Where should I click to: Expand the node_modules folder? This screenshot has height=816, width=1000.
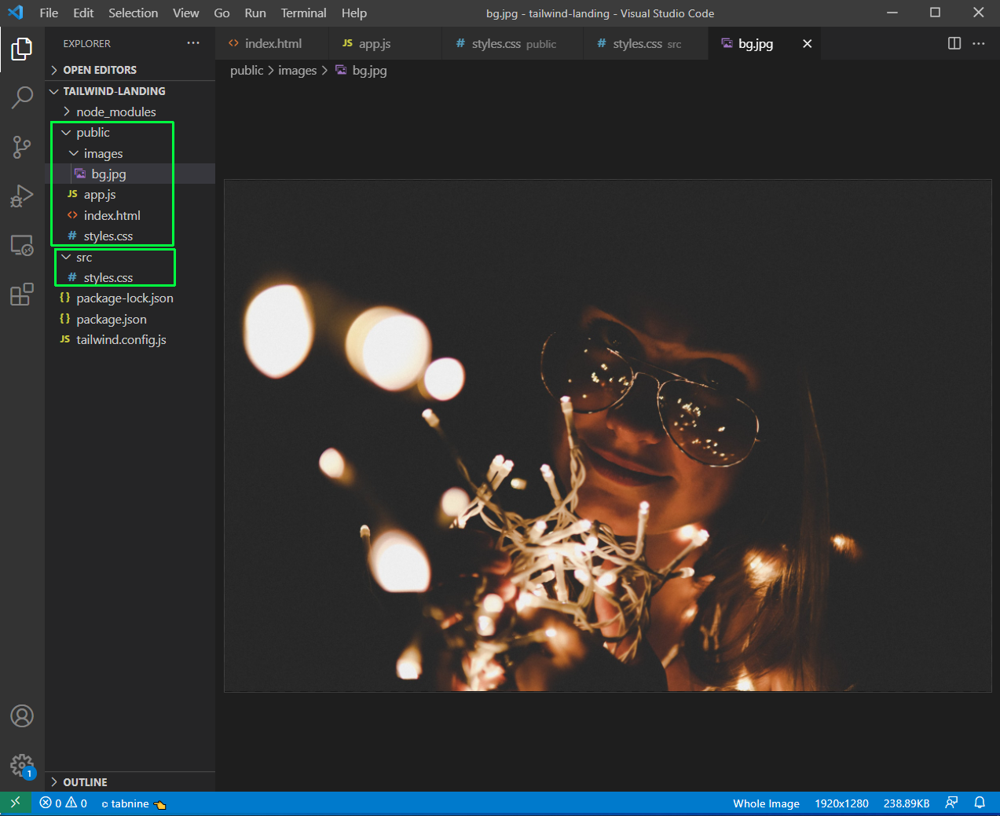click(x=130, y=112)
